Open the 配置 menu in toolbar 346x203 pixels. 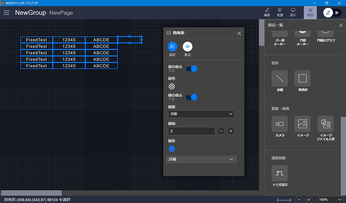pyautogui.click(x=280, y=12)
